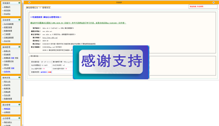Collapse the 常规操作 section via green icon

(19, 3)
